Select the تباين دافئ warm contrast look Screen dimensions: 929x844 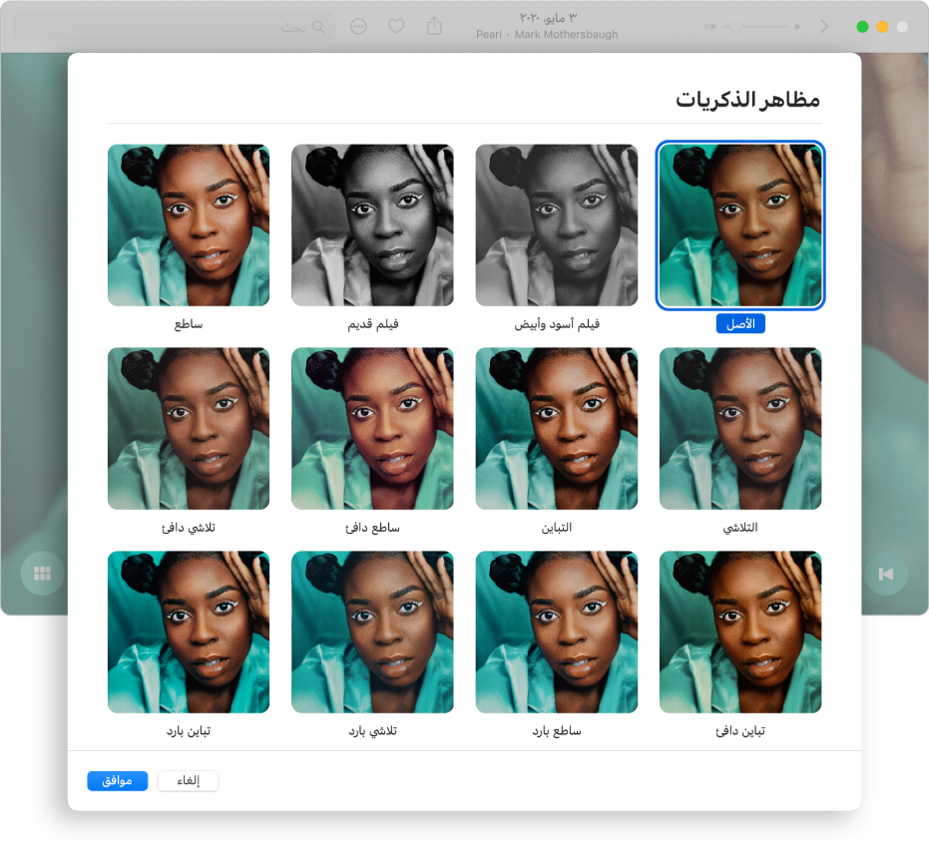pyautogui.click(x=739, y=632)
